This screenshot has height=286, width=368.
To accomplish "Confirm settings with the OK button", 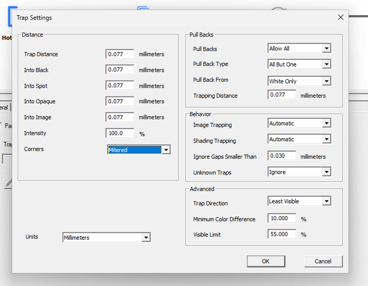I will 266,261.
